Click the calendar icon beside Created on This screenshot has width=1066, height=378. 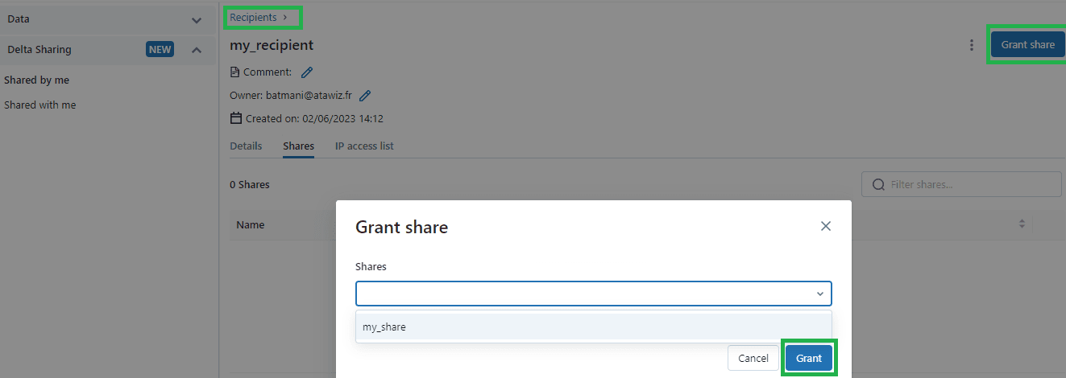(236, 118)
